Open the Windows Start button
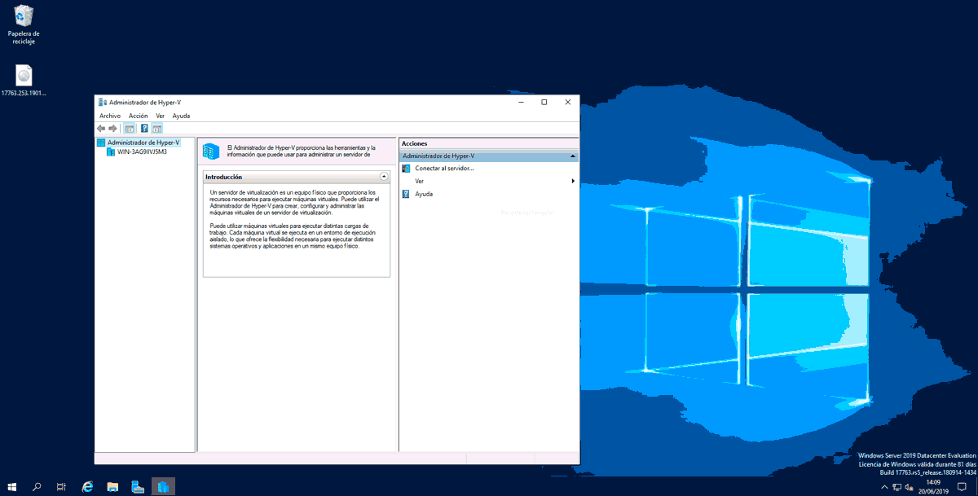This screenshot has width=978, height=496. [12, 487]
